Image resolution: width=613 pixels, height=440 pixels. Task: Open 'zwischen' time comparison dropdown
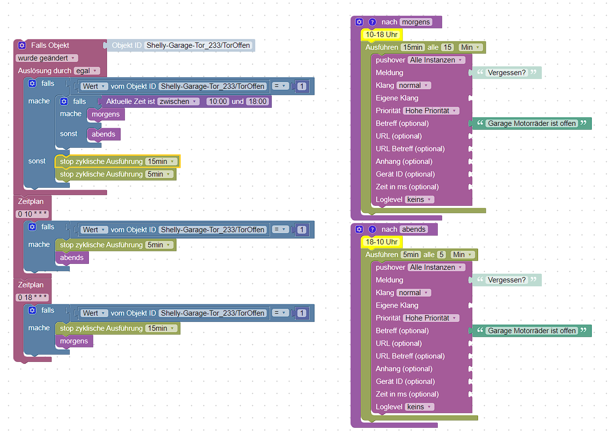coord(179,101)
